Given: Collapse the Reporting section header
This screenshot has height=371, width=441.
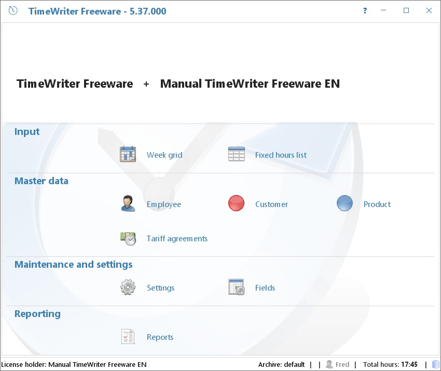Looking at the screenshot, I should (37, 313).
